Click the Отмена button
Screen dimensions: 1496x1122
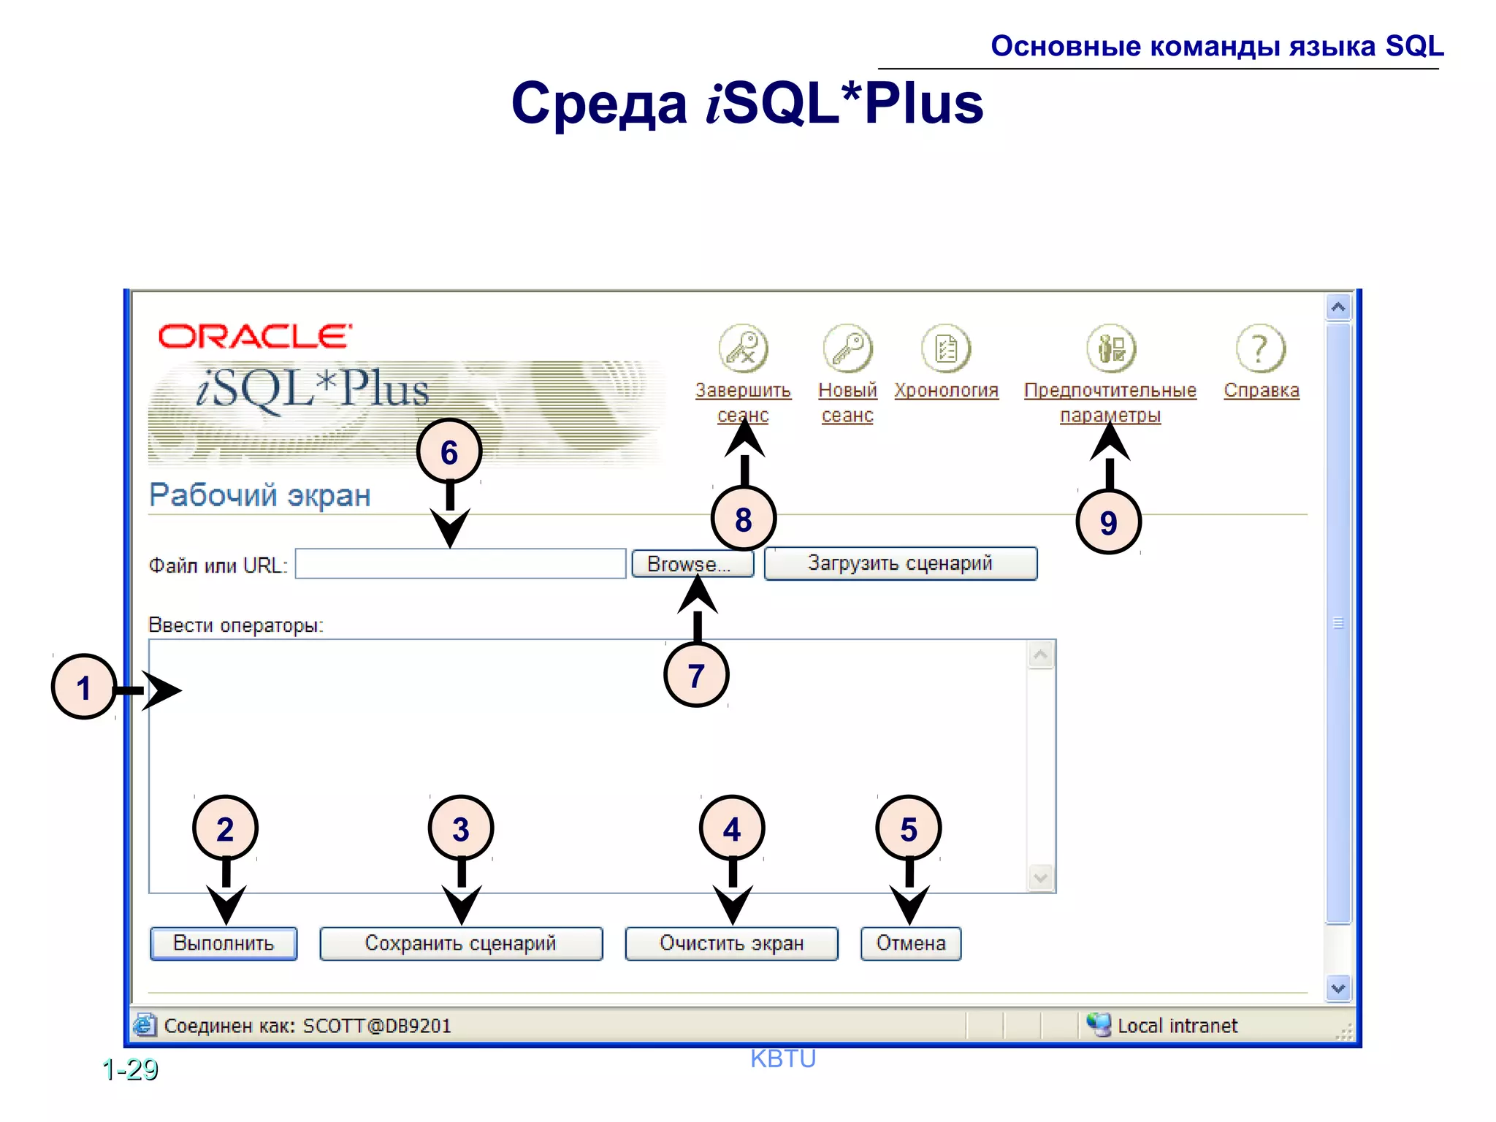click(x=911, y=943)
